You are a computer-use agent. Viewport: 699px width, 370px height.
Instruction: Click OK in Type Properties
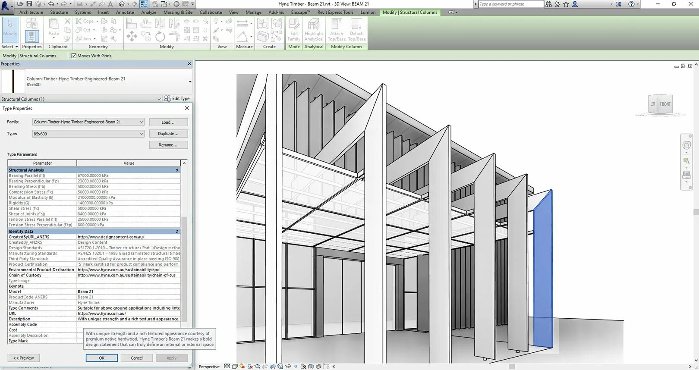coord(102,358)
